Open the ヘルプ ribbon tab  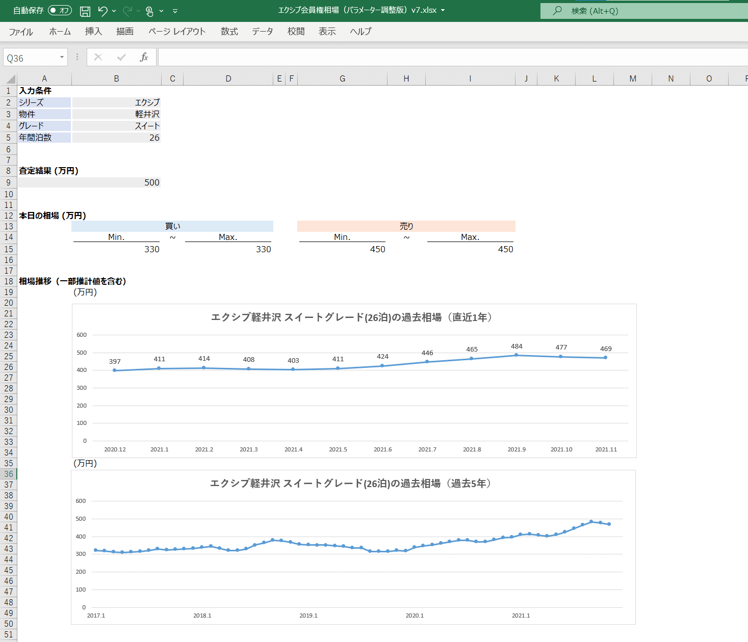point(361,32)
